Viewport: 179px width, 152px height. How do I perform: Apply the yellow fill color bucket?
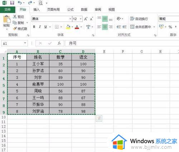[68, 27]
